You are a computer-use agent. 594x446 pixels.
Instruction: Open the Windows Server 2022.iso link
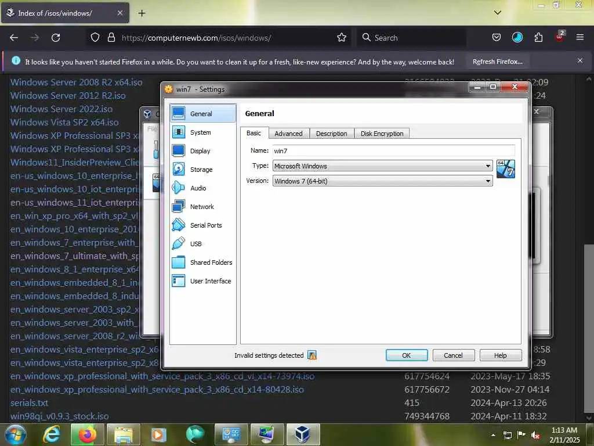(x=61, y=109)
